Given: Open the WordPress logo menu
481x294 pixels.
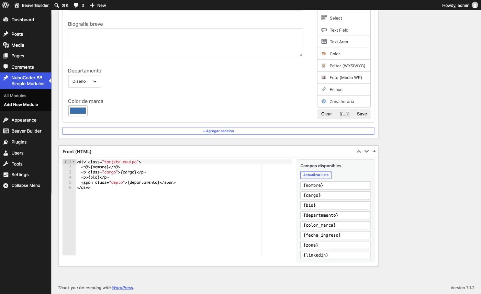Looking at the screenshot, I should (5, 5).
